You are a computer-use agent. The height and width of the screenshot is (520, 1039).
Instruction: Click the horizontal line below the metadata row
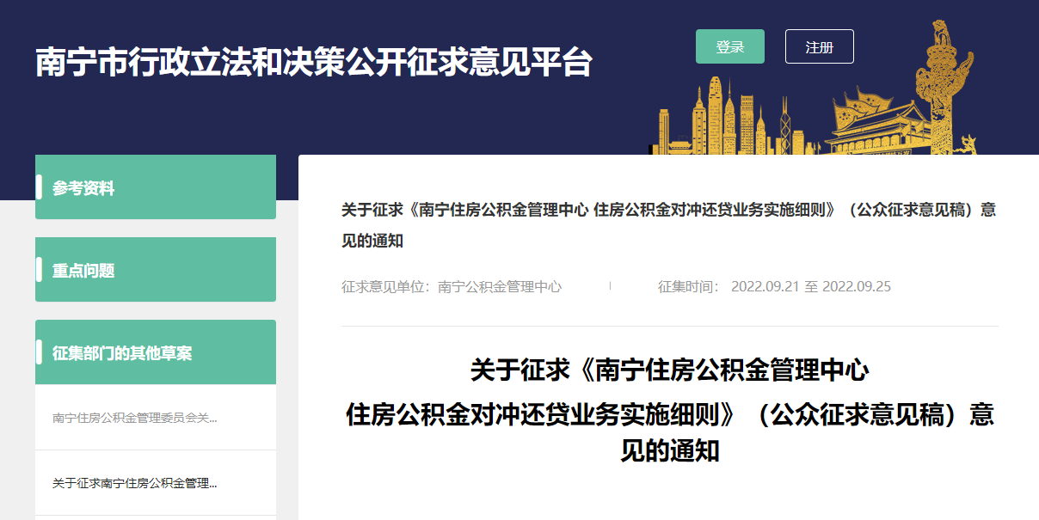point(669,327)
